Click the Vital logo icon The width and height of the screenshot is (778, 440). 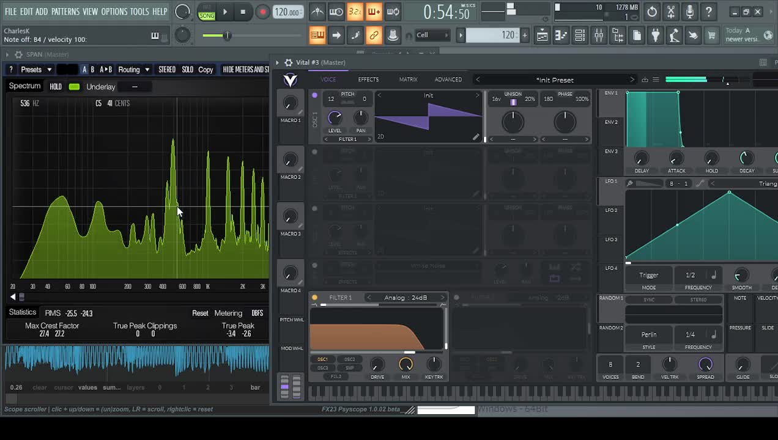[x=291, y=80]
